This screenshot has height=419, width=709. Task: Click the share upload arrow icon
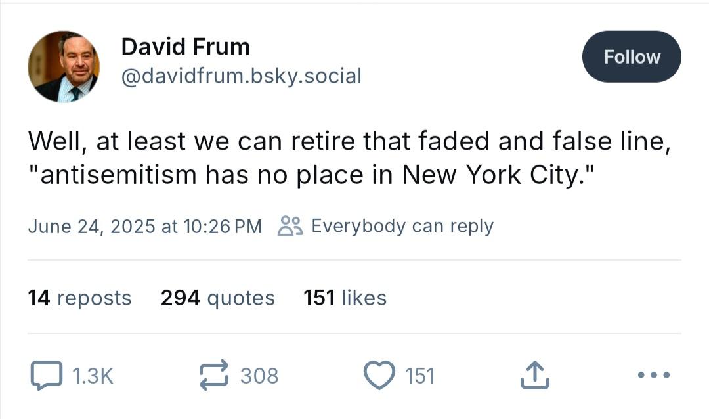(534, 375)
